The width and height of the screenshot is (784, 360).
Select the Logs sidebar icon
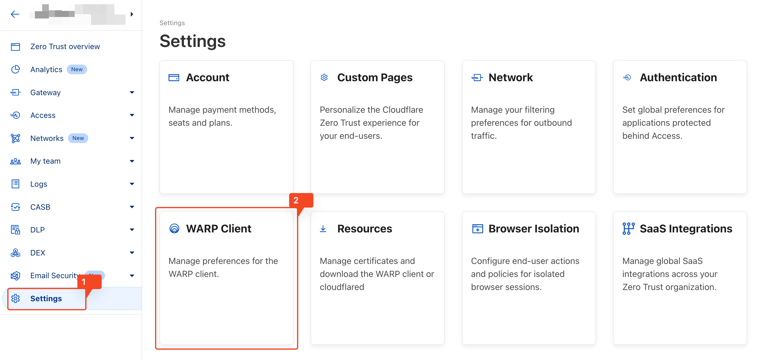point(15,184)
